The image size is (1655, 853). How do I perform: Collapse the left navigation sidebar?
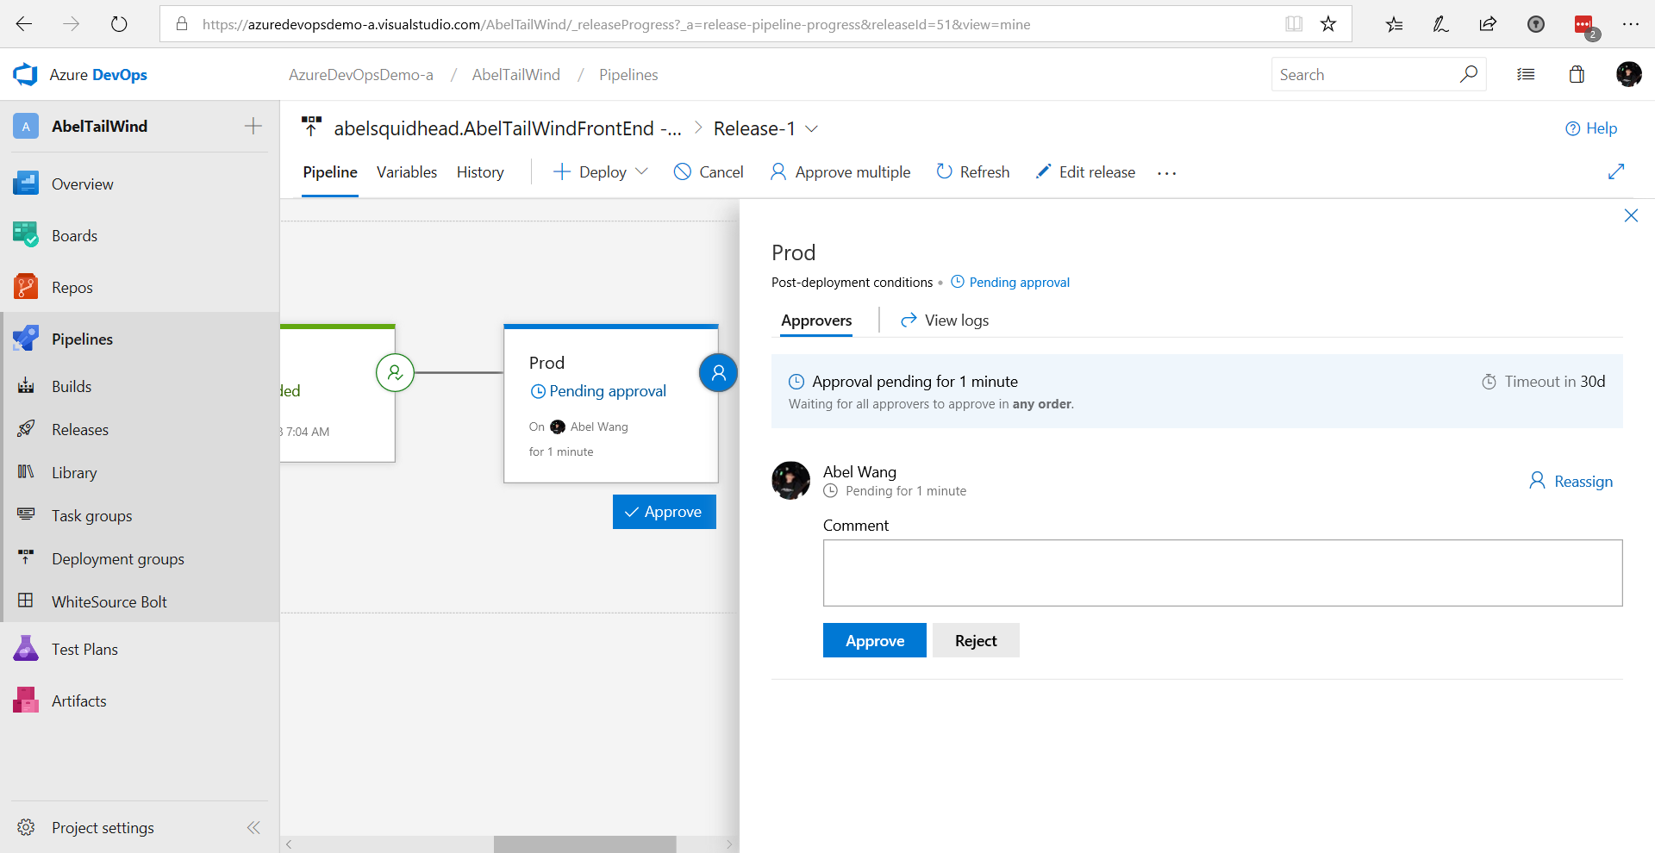click(253, 827)
